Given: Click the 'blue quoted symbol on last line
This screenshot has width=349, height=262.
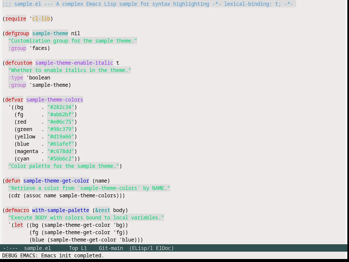Looking at the screenshot, I should coord(127,240).
